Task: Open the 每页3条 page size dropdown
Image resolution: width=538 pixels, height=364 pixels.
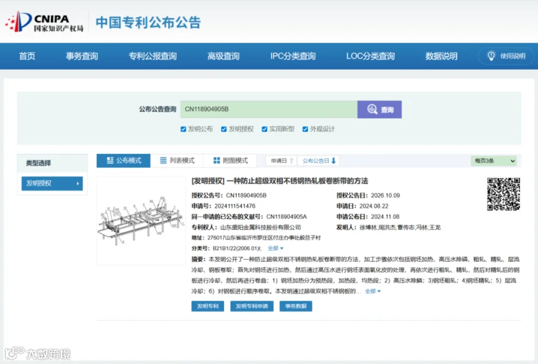Action: 494,161
